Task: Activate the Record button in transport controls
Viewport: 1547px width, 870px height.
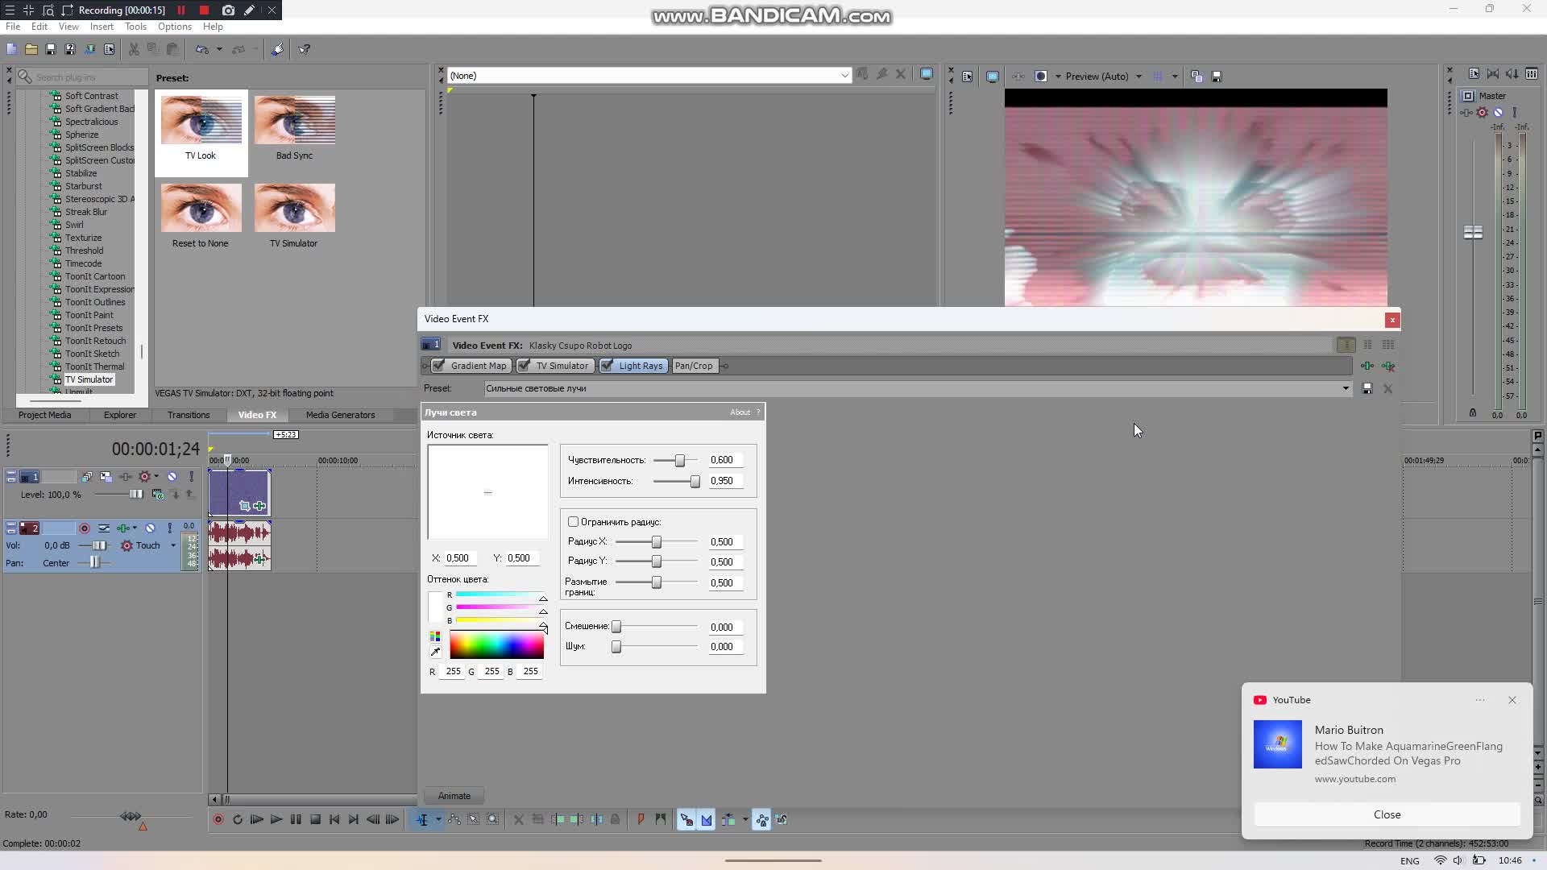Action: point(218,819)
